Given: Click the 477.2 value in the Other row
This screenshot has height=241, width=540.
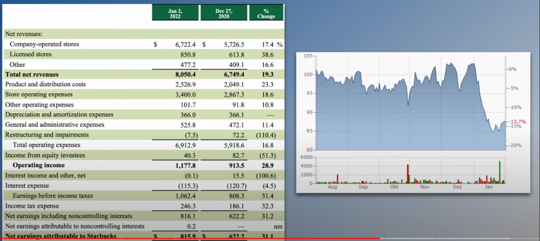Looking at the screenshot, I should 188,64.
